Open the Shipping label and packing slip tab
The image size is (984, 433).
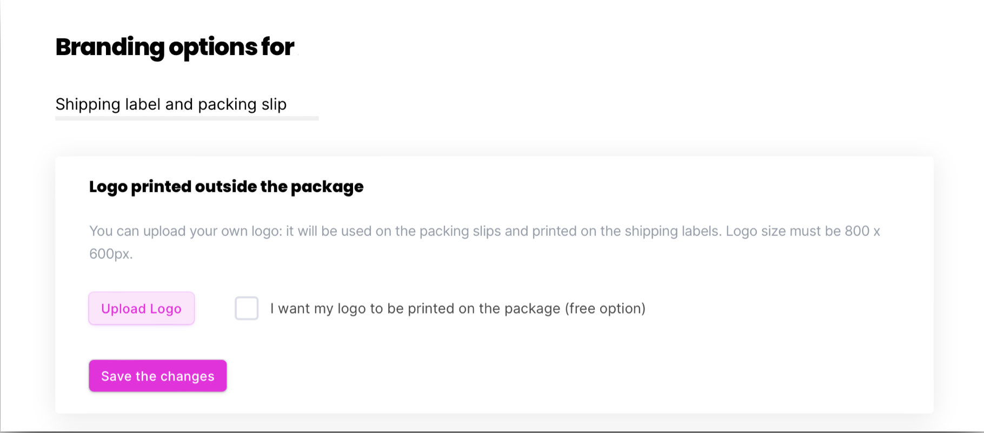(x=171, y=104)
